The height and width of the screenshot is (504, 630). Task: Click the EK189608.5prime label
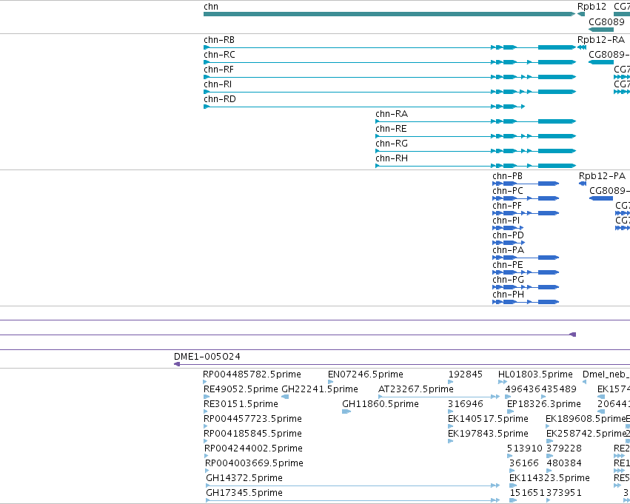coord(586,419)
